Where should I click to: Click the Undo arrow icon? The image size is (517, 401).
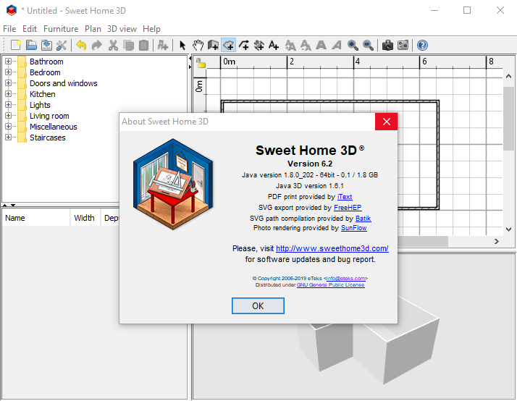[81, 45]
